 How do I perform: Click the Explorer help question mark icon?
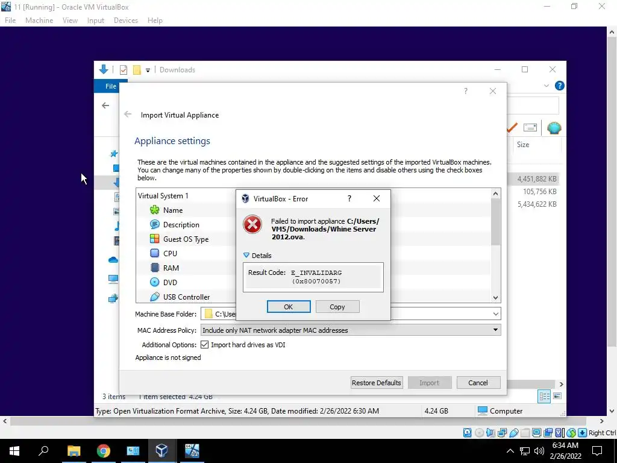click(559, 86)
